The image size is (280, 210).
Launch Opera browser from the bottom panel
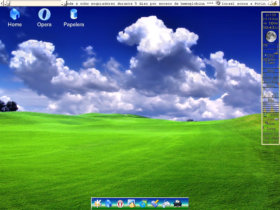pyautogui.click(x=120, y=203)
